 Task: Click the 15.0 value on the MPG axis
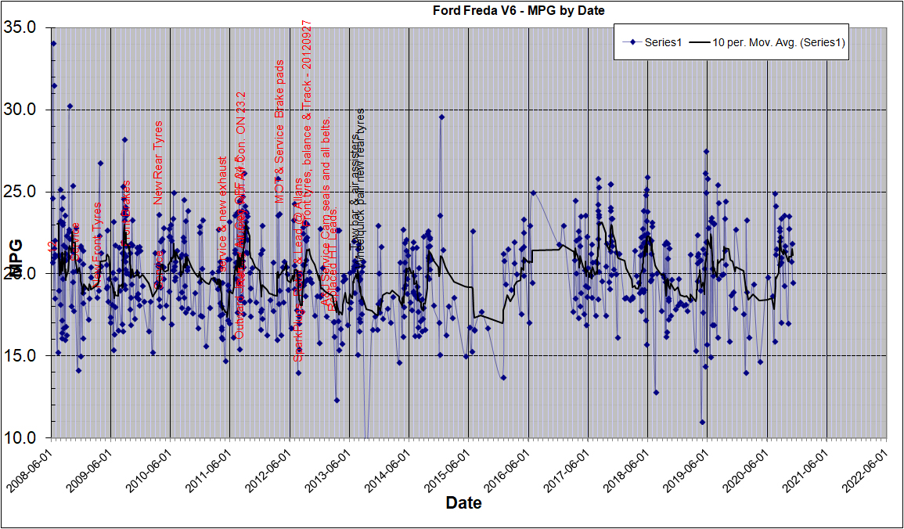click(x=21, y=355)
